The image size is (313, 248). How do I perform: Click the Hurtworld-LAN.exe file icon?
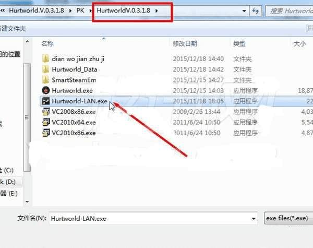point(46,101)
